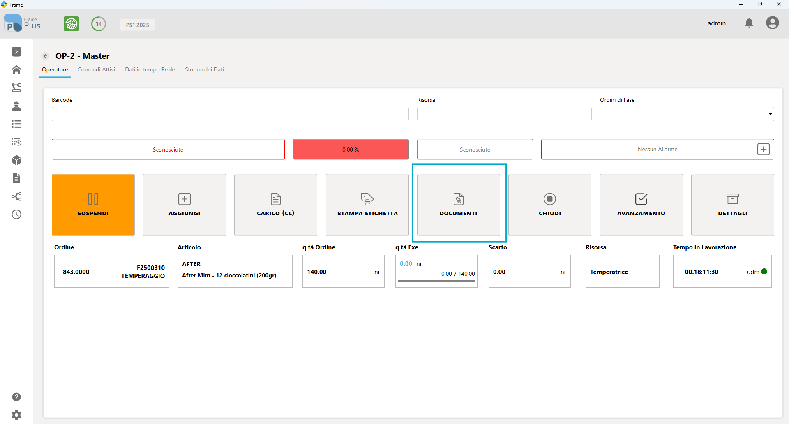Open the help question mark icon

(16, 397)
